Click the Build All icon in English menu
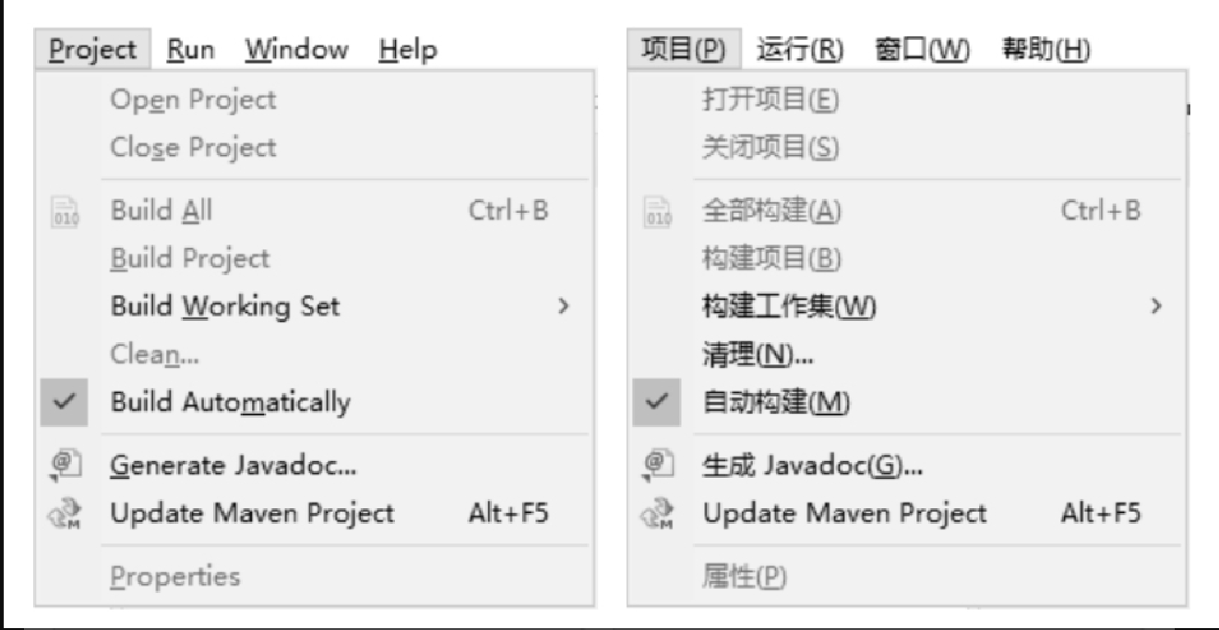 [x=63, y=212]
